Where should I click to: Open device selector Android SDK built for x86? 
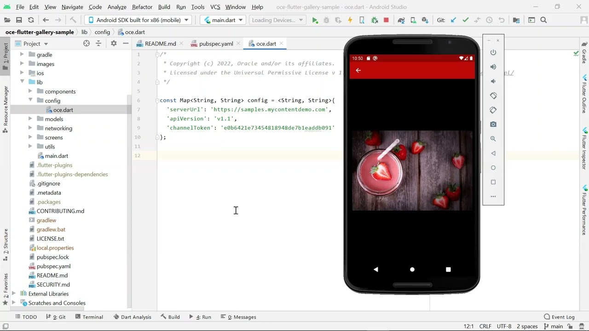coord(138,20)
